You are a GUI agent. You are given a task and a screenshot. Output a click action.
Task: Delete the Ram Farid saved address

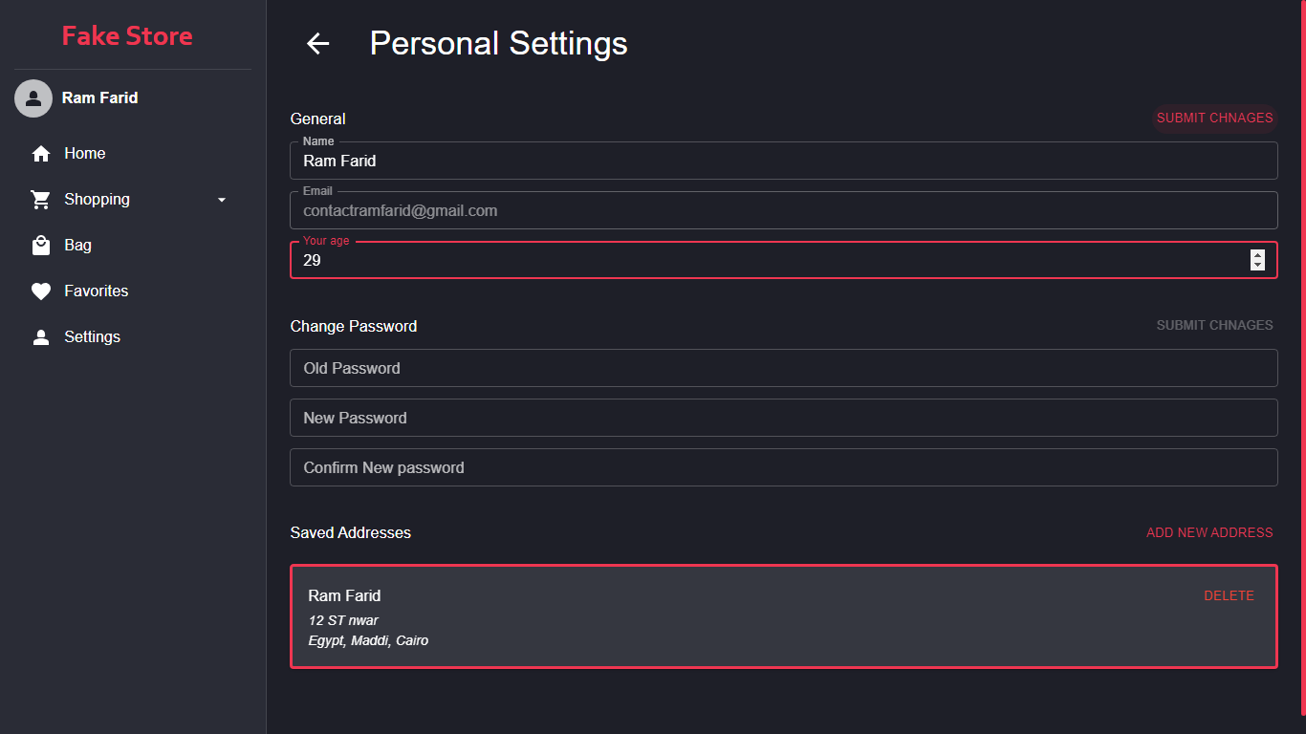pyautogui.click(x=1229, y=595)
